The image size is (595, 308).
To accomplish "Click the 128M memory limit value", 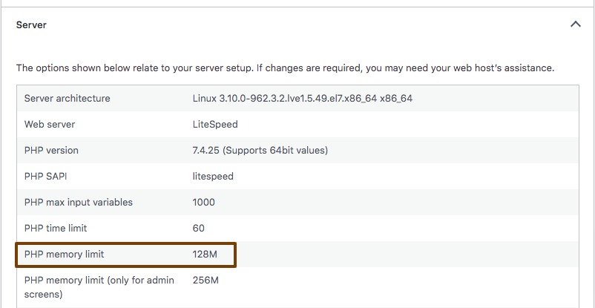I will click(x=205, y=254).
